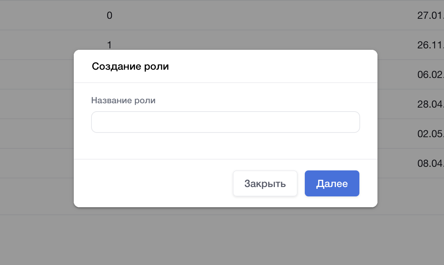Click the 'Название роли' text input field
The image size is (444, 265).
pos(225,122)
